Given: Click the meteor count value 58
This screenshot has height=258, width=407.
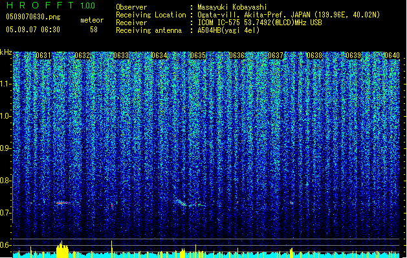Looking at the screenshot, I should (94, 30).
